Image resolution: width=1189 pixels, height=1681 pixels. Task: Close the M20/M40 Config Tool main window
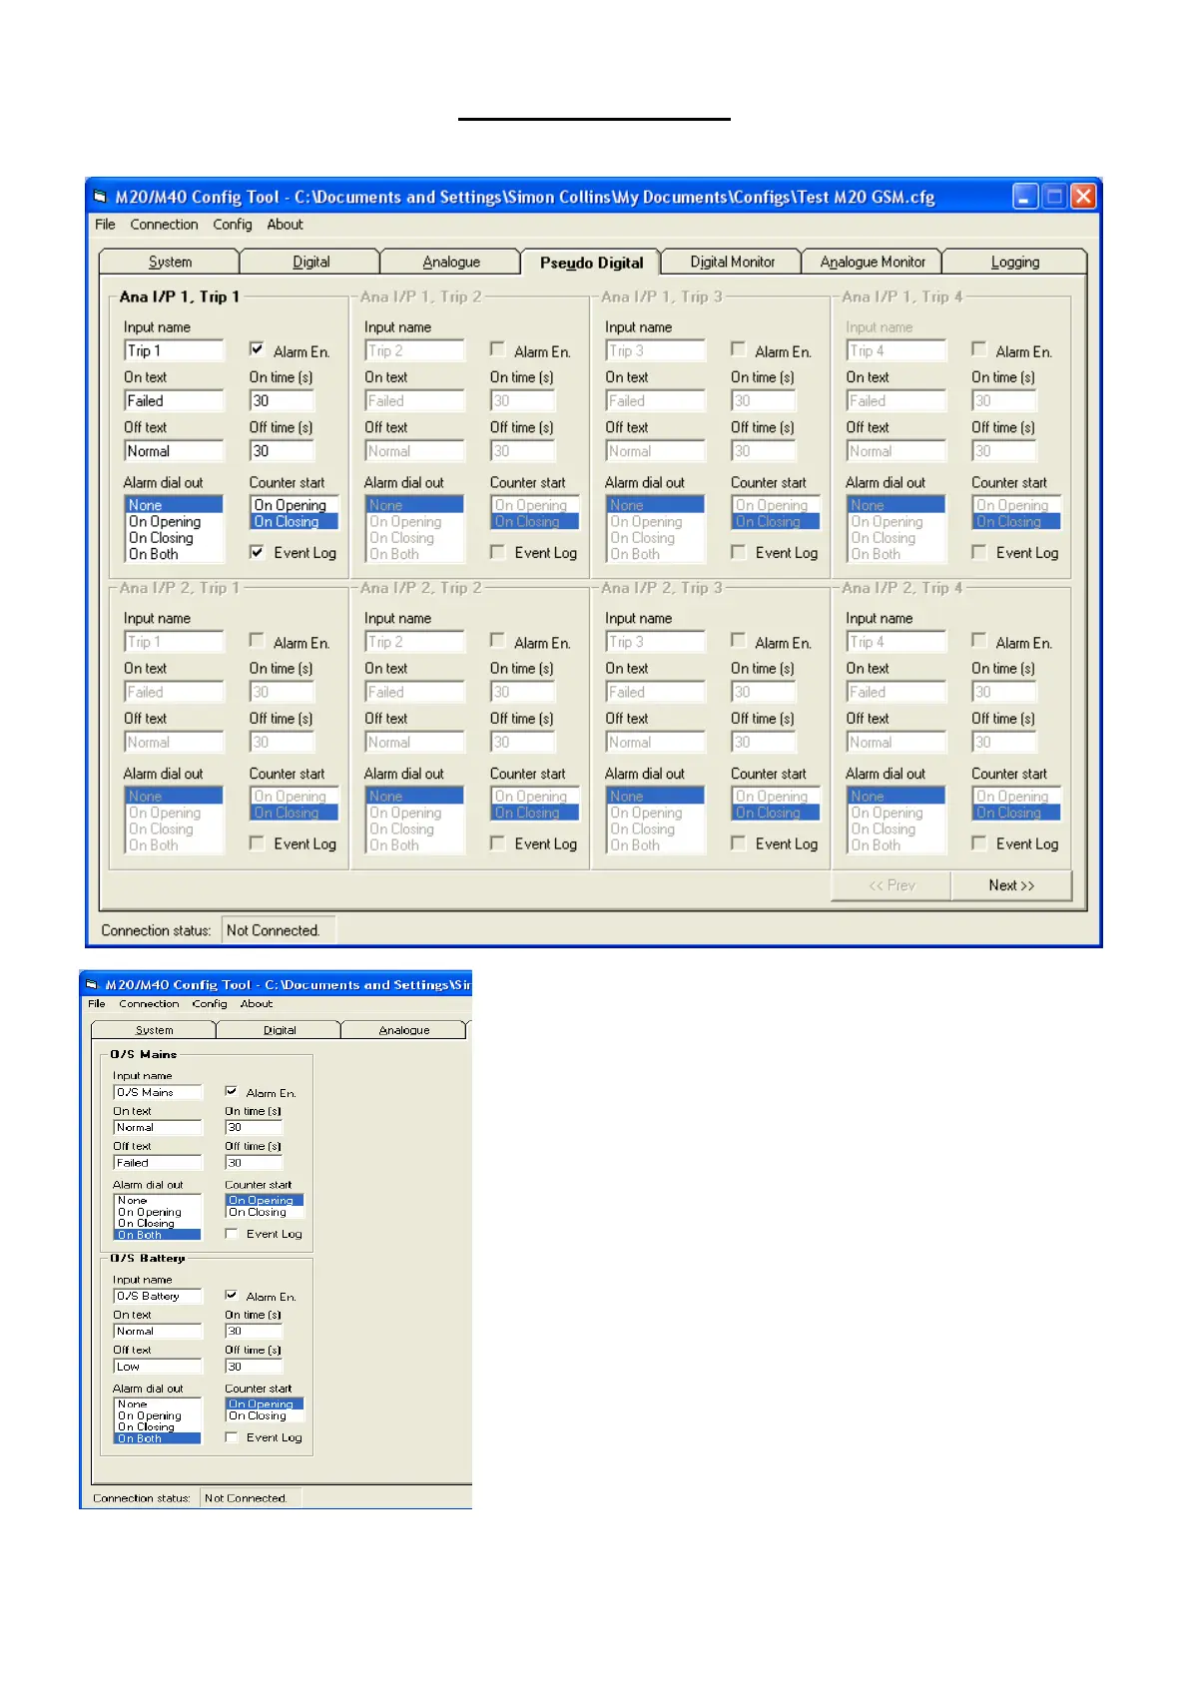pos(1083,197)
